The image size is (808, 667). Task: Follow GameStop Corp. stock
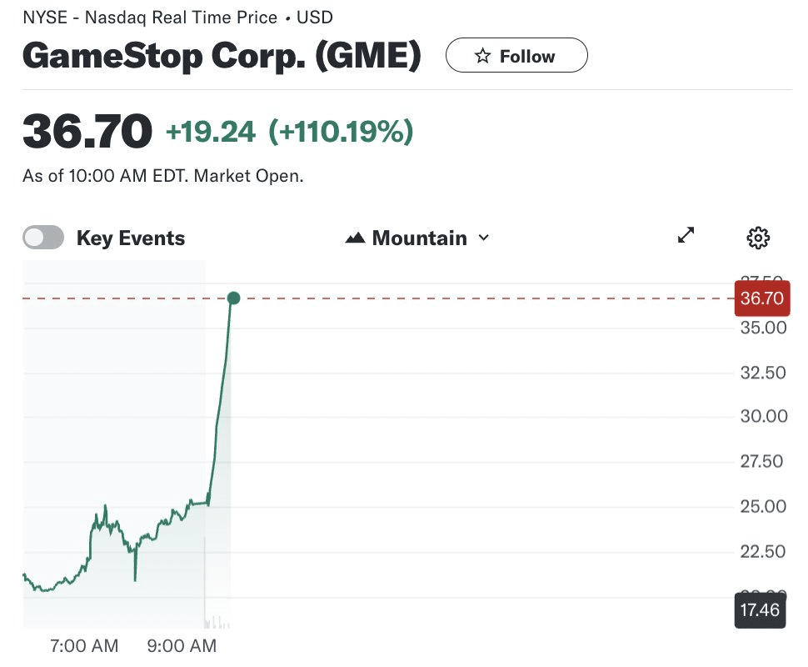pos(516,57)
